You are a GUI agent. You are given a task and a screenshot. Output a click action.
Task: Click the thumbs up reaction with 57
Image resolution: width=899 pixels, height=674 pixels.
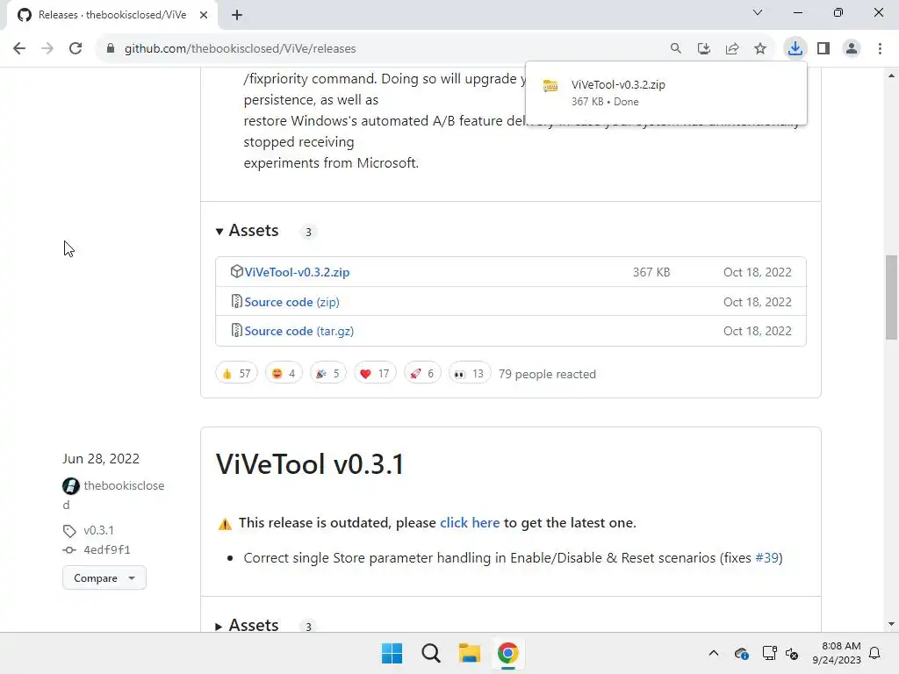pyautogui.click(x=236, y=374)
